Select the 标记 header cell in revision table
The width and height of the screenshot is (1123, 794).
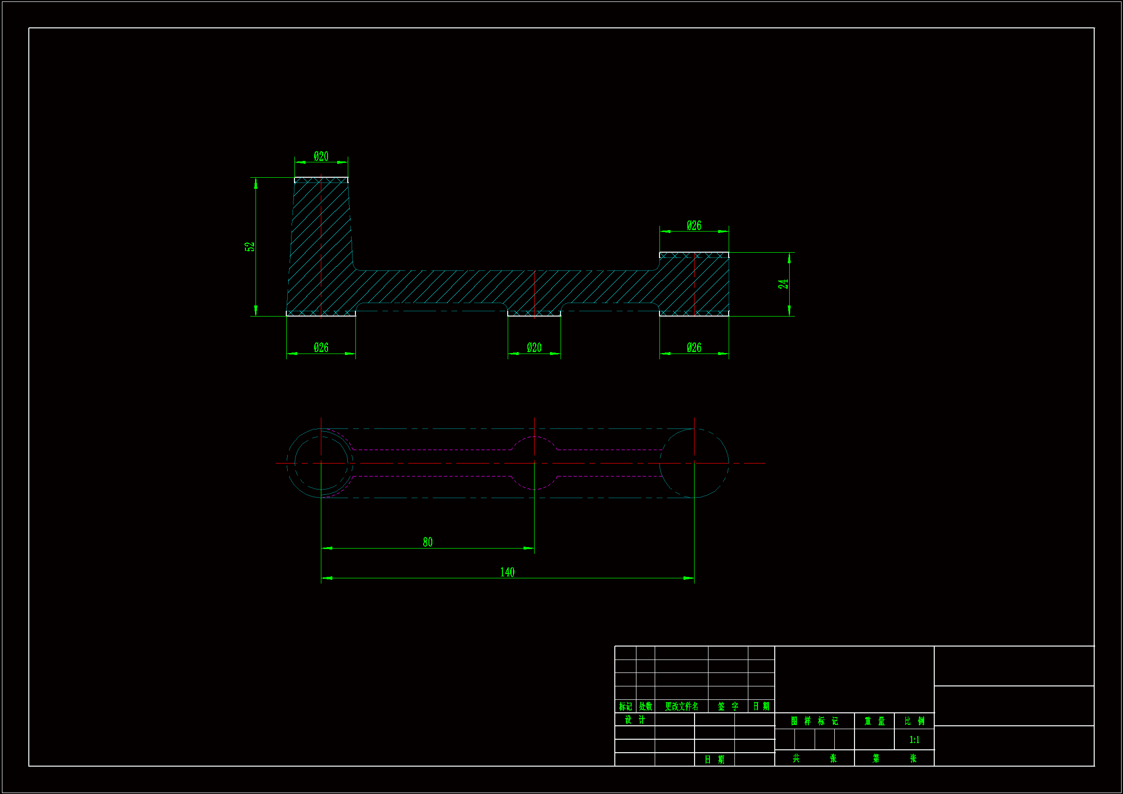tap(625, 707)
